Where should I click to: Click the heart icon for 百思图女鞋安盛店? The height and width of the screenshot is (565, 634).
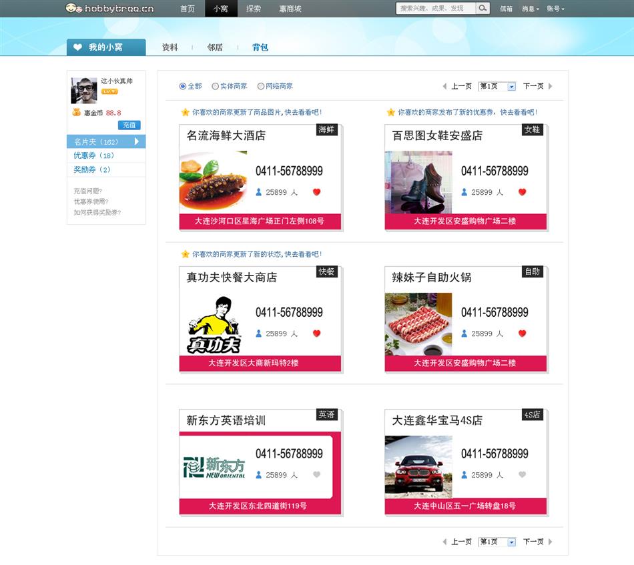522,192
